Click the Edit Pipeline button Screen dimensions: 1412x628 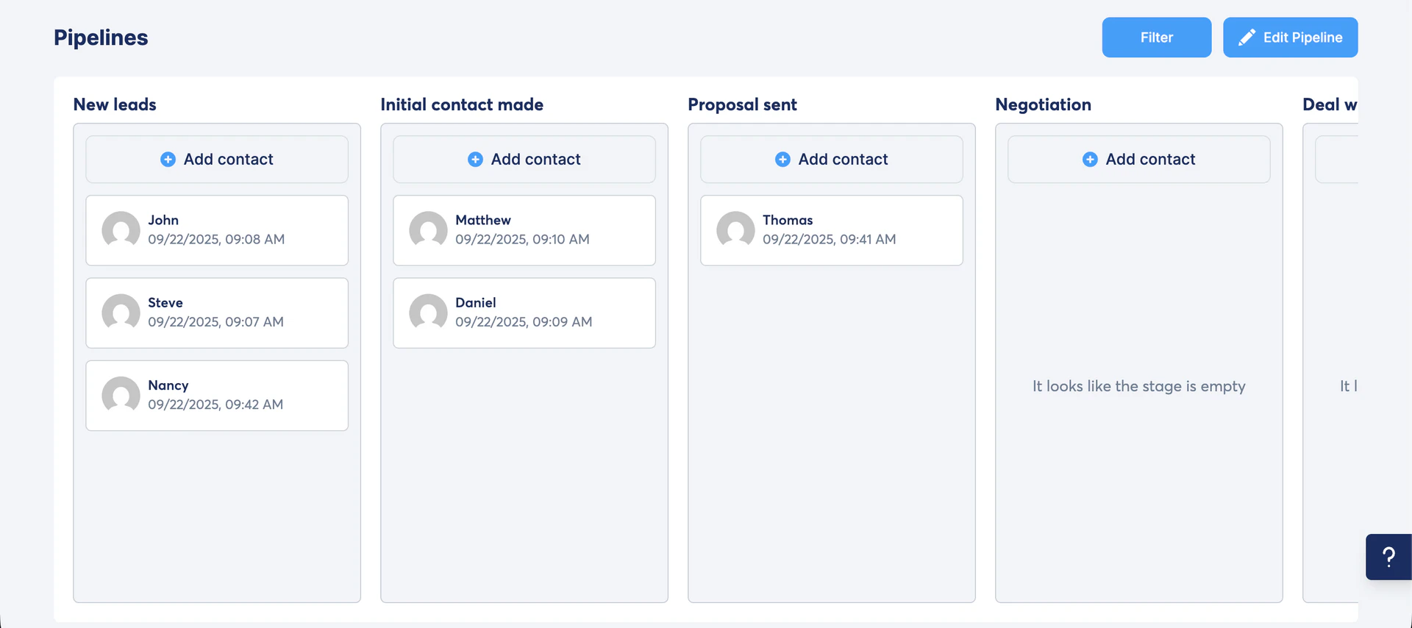click(1291, 37)
